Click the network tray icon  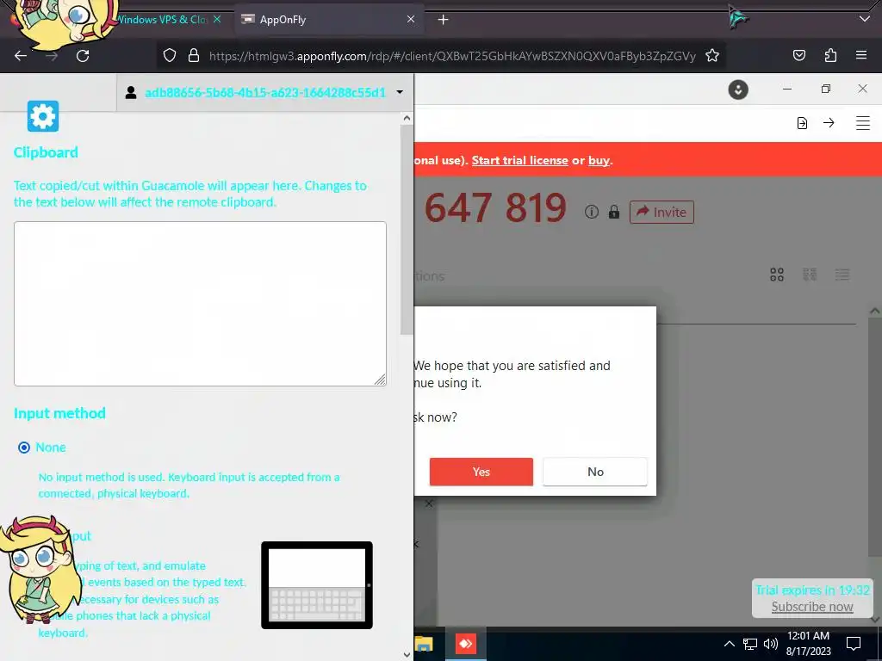coord(750,644)
